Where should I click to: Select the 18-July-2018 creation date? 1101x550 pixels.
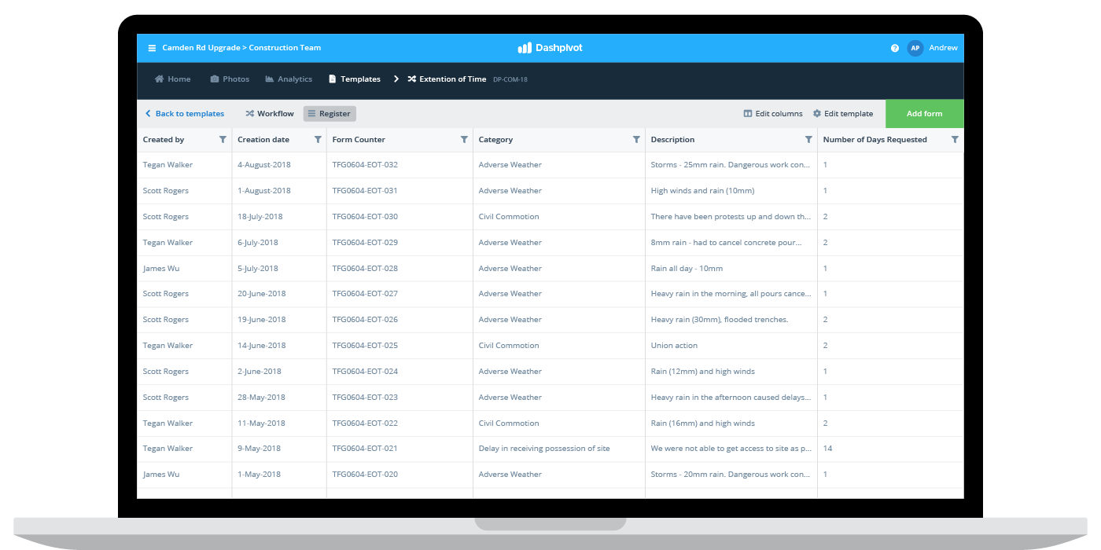click(260, 217)
